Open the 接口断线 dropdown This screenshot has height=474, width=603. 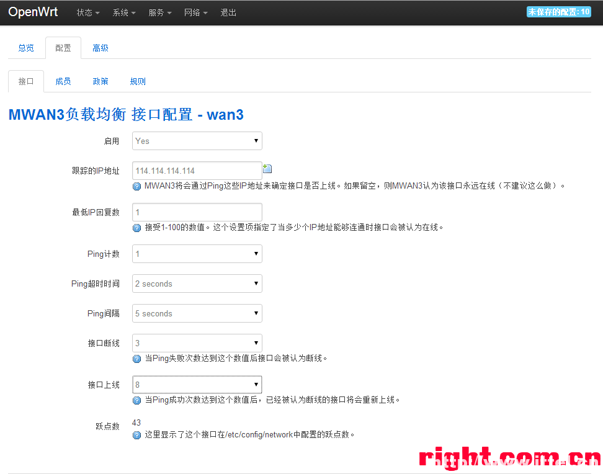point(197,343)
